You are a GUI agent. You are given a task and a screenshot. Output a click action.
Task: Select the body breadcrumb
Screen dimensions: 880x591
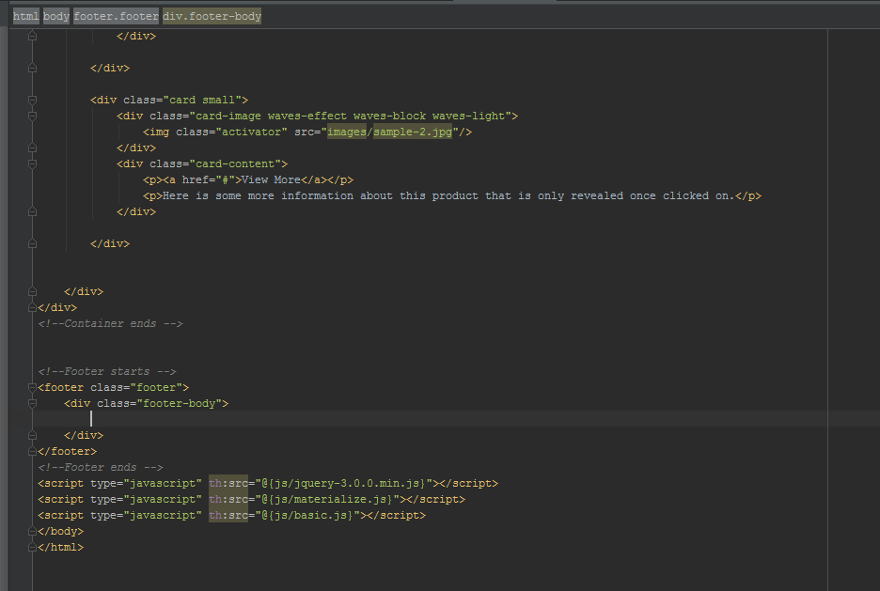point(55,16)
